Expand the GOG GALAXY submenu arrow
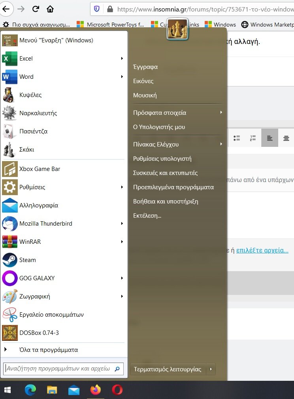 [122, 278]
